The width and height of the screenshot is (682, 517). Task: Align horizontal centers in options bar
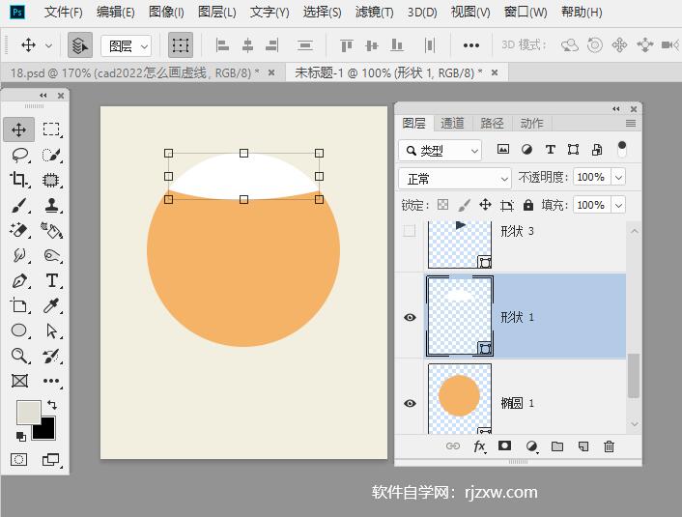[x=247, y=44]
